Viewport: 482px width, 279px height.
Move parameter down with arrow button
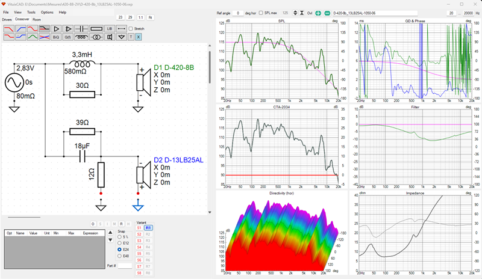click(x=110, y=240)
